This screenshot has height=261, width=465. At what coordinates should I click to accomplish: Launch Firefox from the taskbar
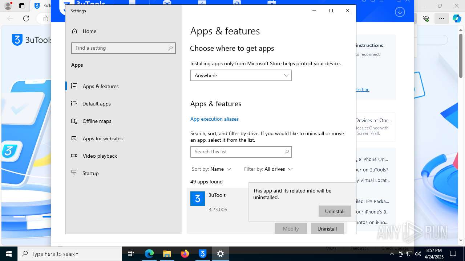(185, 254)
